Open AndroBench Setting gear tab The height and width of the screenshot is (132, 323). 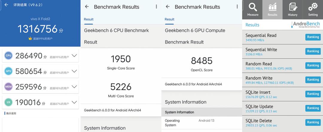(313, 9)
